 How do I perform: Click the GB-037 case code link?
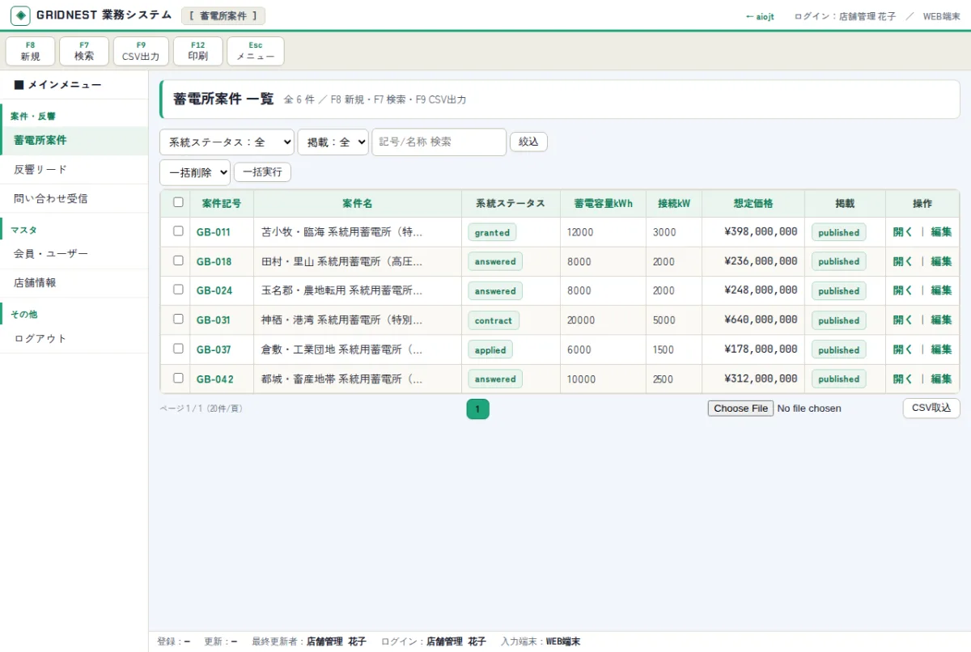(x=214, y=349)
